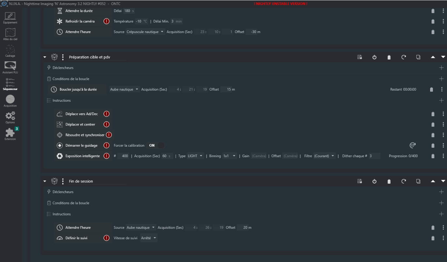Viewport: 447px width, 262px height.
Task: Open the LIGHT image type dropdown
Action: 195,156
